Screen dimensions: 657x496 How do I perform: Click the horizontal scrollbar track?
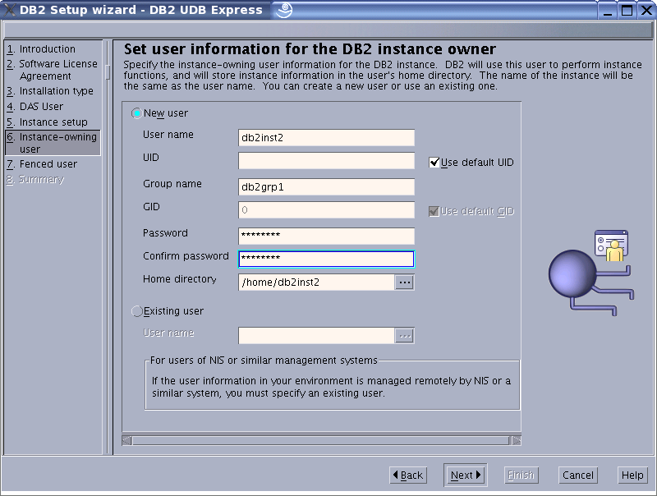321,440
